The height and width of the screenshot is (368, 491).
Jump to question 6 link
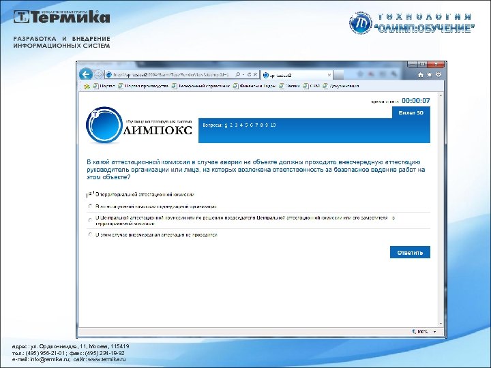(252, 125)
